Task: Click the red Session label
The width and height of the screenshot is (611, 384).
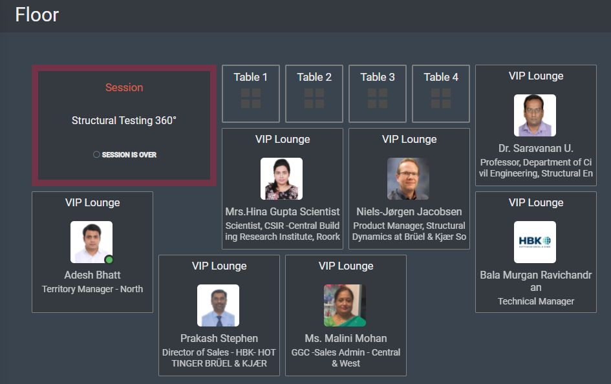Action: click(124, 87)
